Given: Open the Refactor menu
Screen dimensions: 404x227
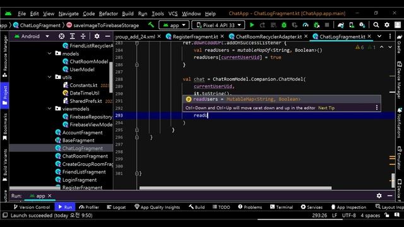Looking at the screenshot, I should [x=108, y=14].
